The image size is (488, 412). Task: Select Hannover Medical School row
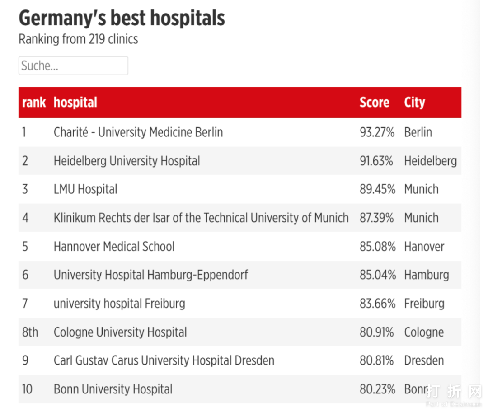(x=114, y=247)
